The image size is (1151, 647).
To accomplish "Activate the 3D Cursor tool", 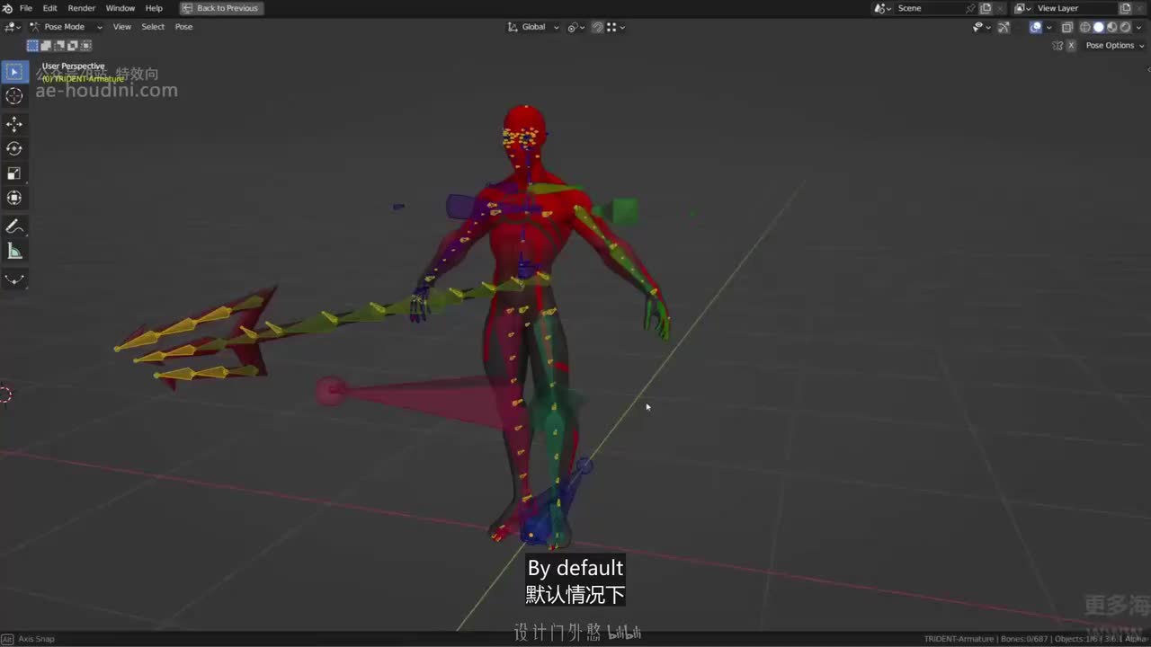I will [x=14, y=96].
